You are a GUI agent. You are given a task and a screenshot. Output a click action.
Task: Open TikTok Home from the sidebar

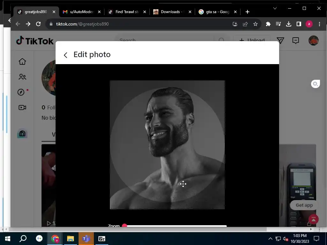click(22, 62)
